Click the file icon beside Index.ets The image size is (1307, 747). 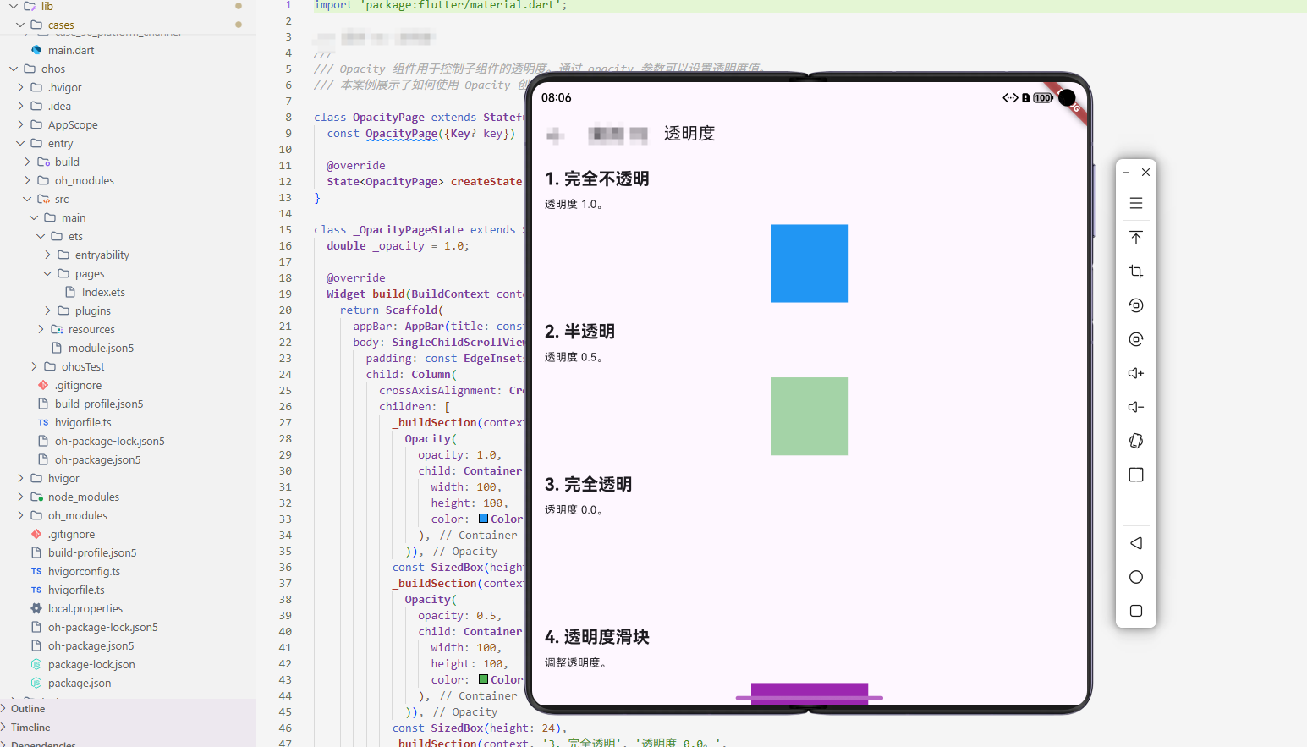70,292
